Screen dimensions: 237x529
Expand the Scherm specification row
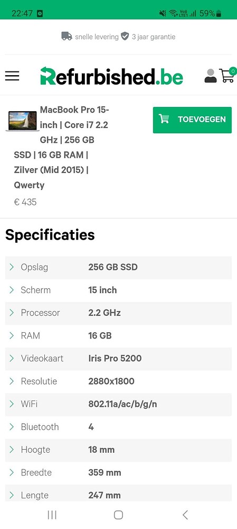118,290
